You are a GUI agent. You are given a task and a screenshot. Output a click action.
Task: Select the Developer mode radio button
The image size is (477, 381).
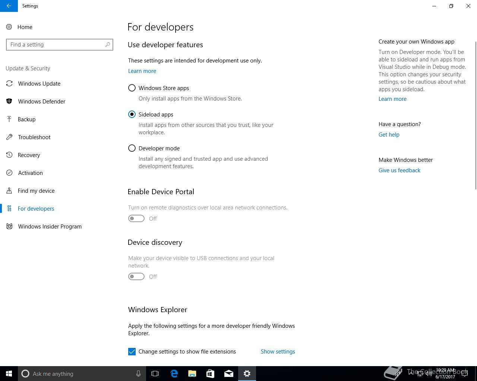(x=132, y=148)
